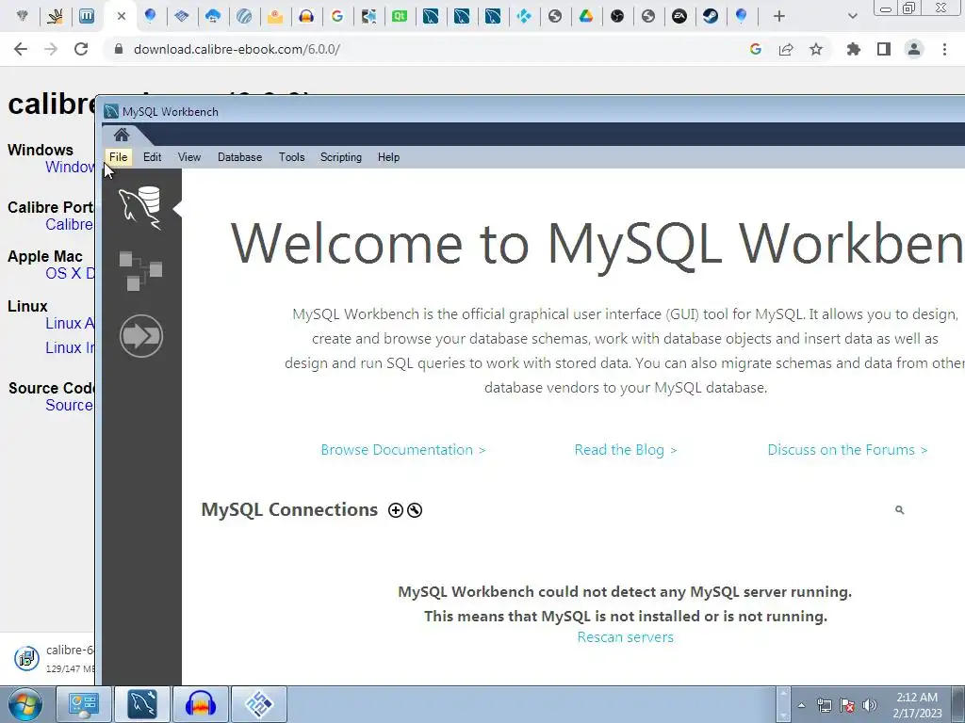The height and width of the screenshot is (723, 965).
Task: Follow the Browse Documentation link
Action: (403, 450)
